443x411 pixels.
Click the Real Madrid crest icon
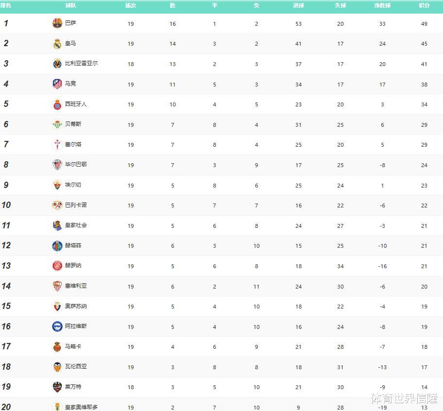click(57, 44)
